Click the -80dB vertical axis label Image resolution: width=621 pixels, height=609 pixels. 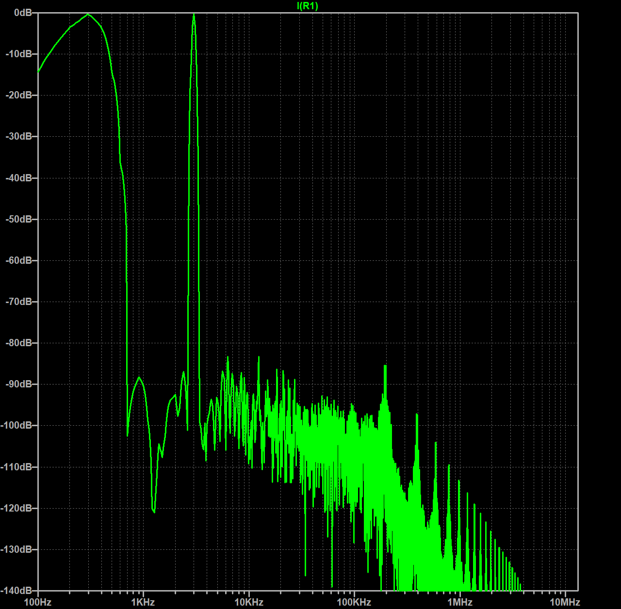coord(19,343)
